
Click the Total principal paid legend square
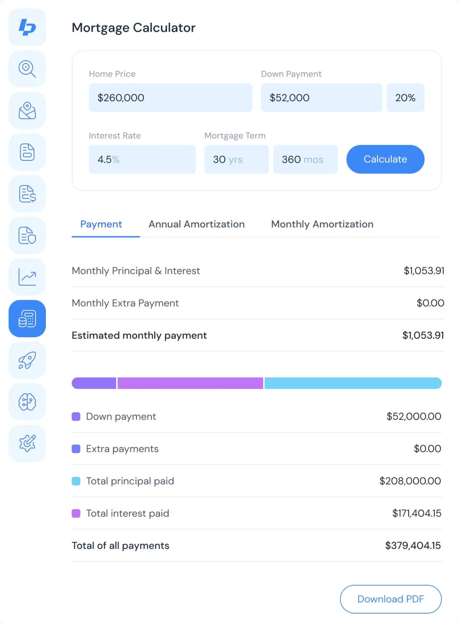coord(76,481)
